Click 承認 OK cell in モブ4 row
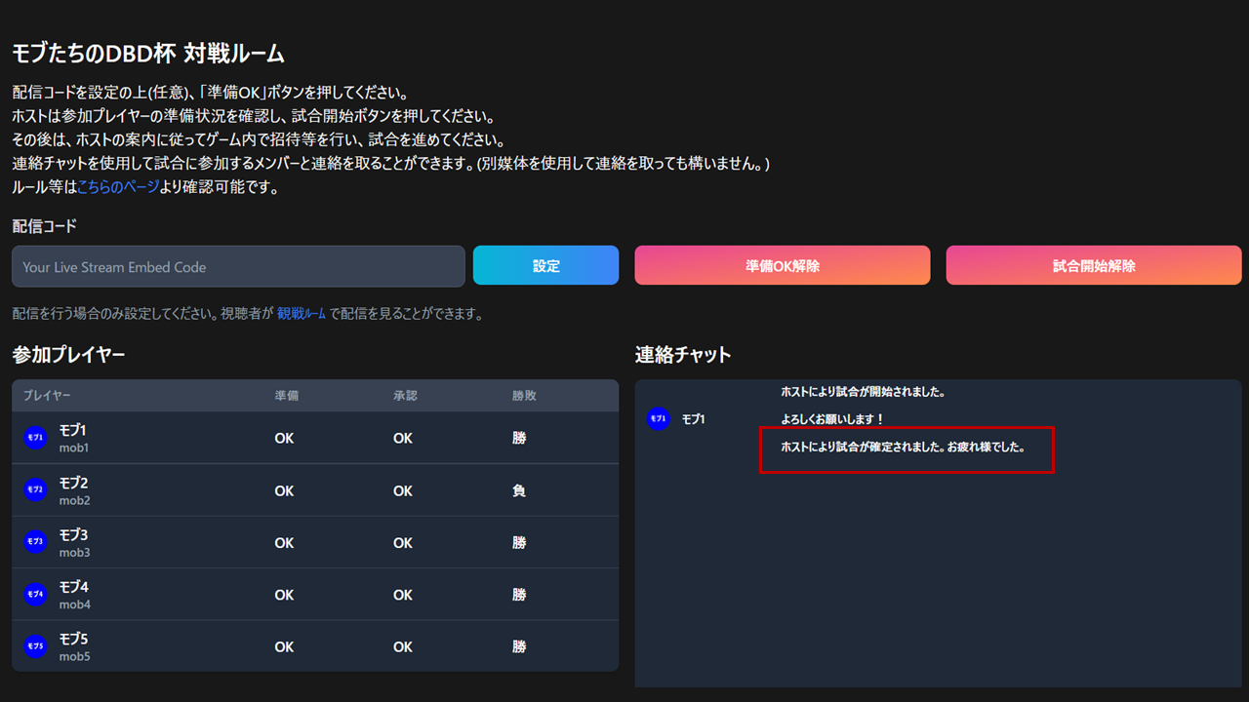The width and height of the screenshot is (1249, 702). (x=403, y=595)
